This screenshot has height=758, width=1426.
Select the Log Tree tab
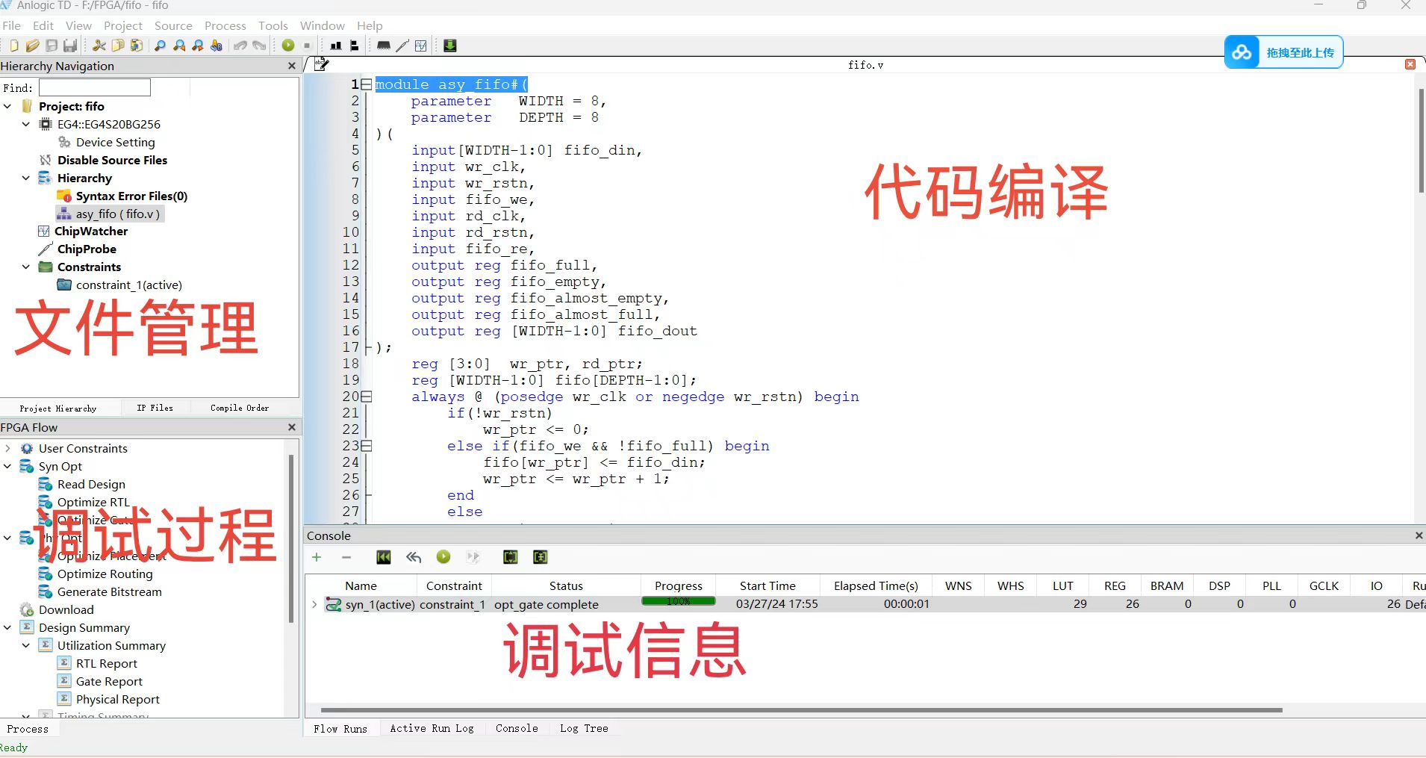tap(583, 728)
